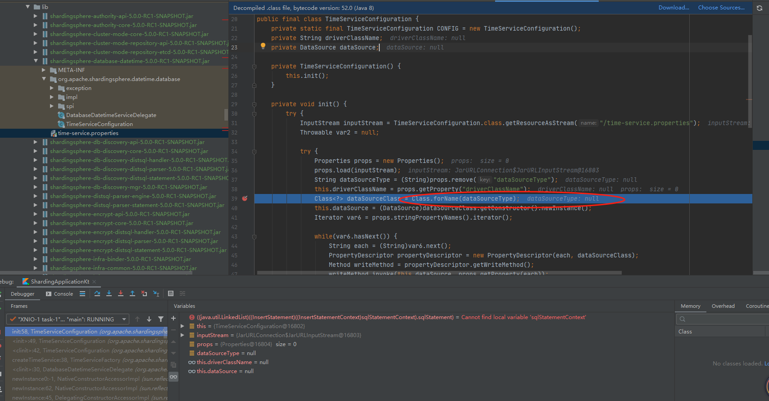Click the Download... sources link

coord(674,8)
